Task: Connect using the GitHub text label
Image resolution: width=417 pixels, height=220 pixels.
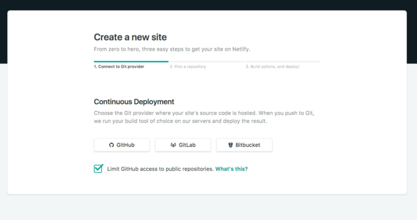Action: [125, 145]
